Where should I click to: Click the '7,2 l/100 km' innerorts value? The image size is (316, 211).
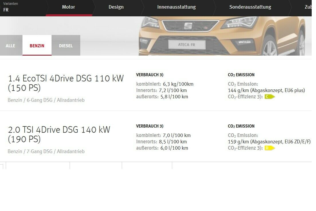click(173, 90)
